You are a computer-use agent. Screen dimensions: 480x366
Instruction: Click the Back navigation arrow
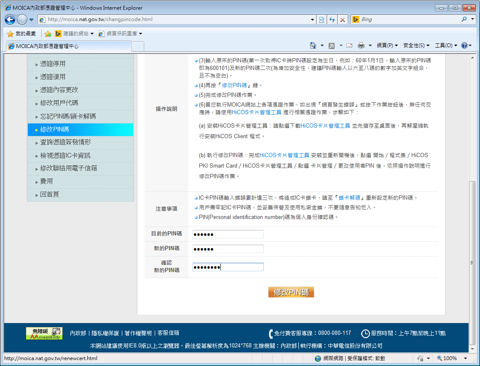[x=9, y=19]
